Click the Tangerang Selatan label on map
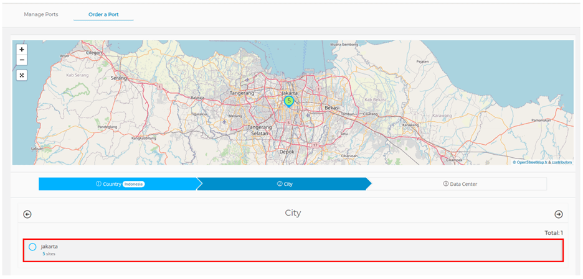This screenshot has width=583, height=279. pyautogui.click(x=260, y=130)
